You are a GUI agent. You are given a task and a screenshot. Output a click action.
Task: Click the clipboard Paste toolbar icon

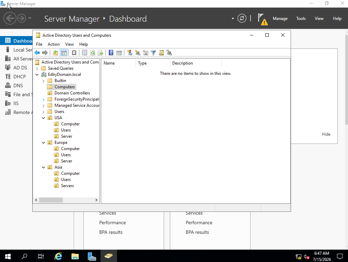(x=74, y=53)
